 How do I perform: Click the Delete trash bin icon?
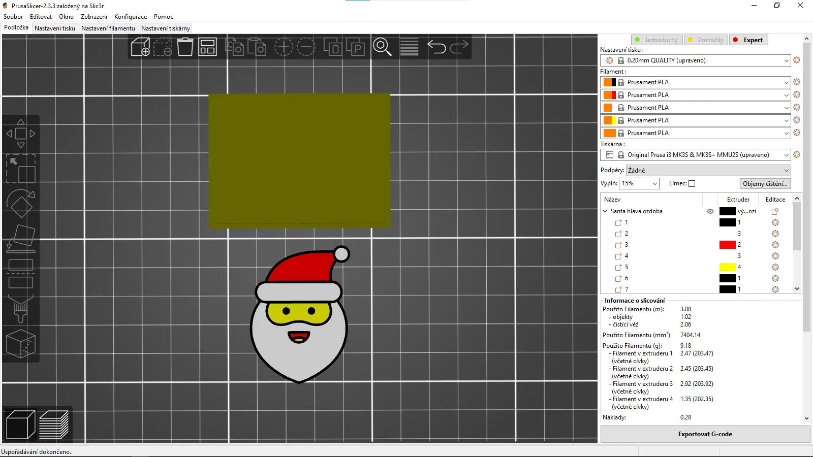tap(185, 47)
